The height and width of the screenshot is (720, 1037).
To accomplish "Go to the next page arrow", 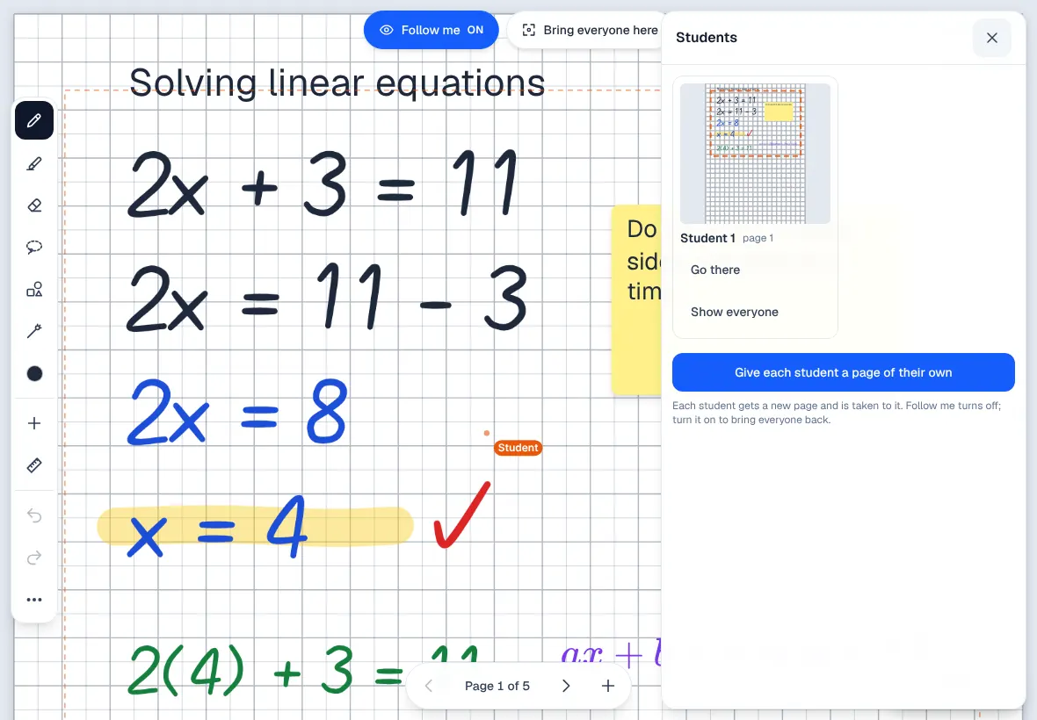I will click(566, 686).
